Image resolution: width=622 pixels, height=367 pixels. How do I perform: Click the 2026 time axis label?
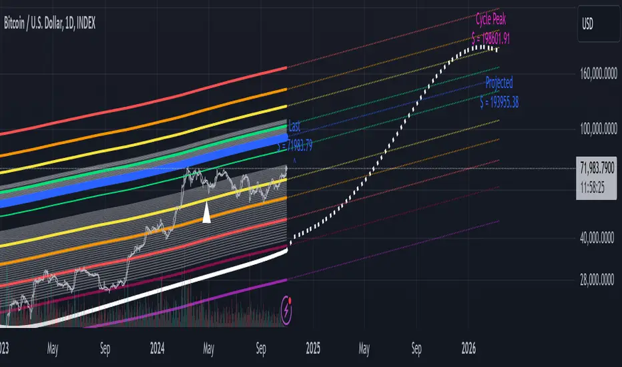pos(469,349)
